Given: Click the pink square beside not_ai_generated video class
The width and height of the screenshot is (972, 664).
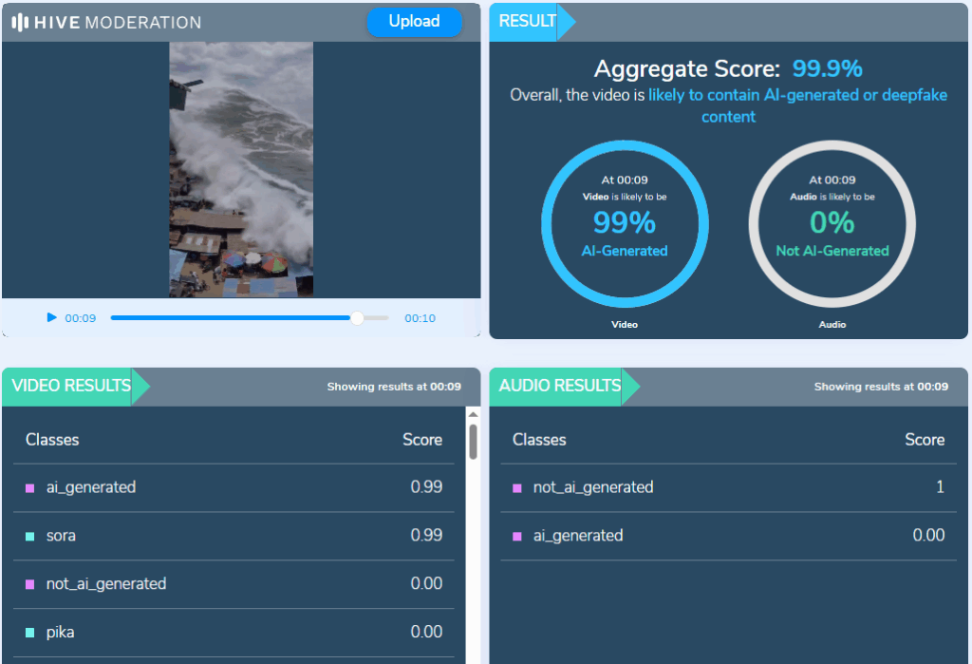Looking at the screenshot, I should [x=30, y=585].
